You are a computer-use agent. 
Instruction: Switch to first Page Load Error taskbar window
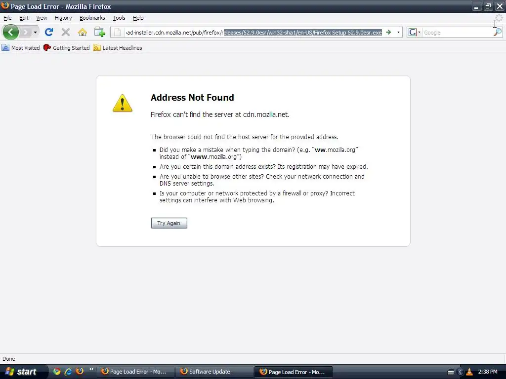pyautogui.click(x=135, y=372)
